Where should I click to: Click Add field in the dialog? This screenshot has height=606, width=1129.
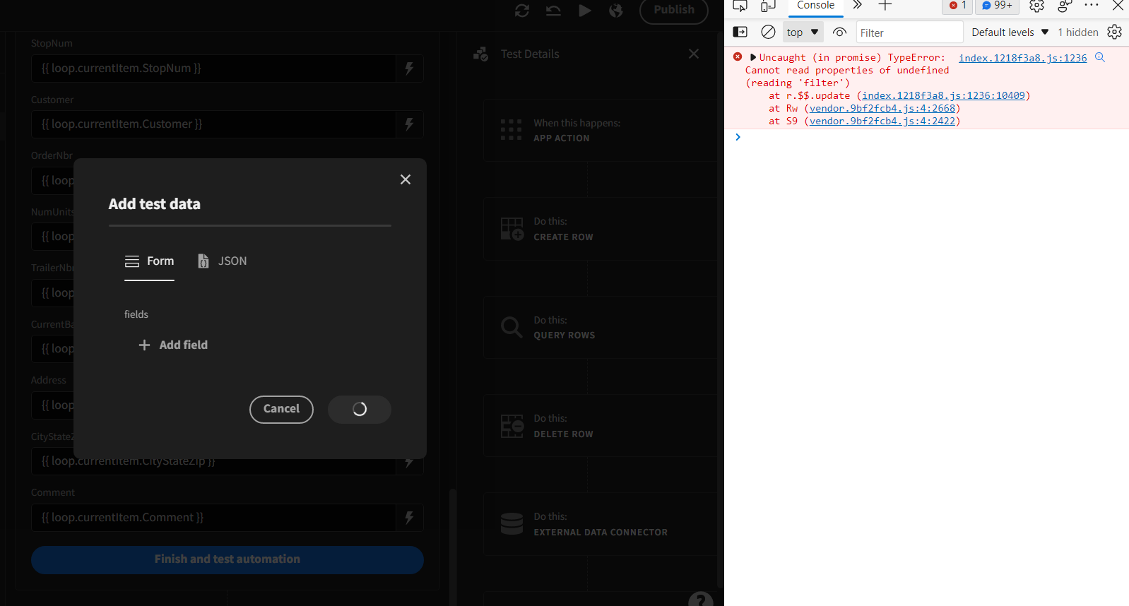[x=173, y=345]
